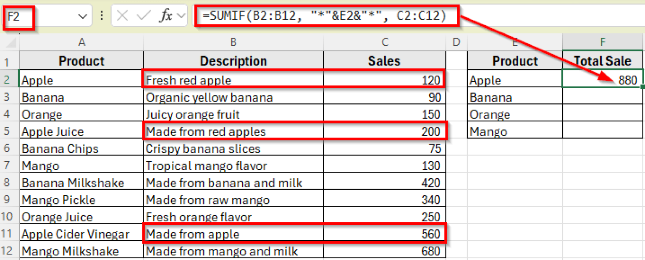
Task: Click the three-dot Name Box resize handle
Action: click(101, 16)
